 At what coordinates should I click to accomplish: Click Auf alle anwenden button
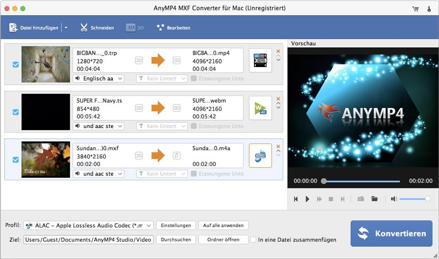tap(223, 226)
